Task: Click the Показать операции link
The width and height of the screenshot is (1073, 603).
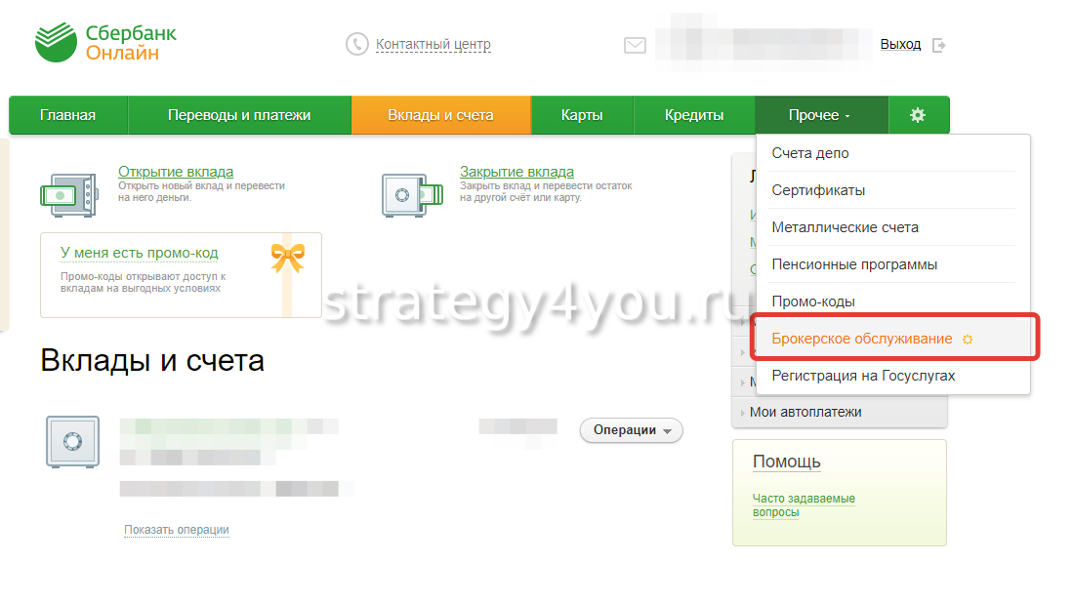Action: [x=177, y=530]
